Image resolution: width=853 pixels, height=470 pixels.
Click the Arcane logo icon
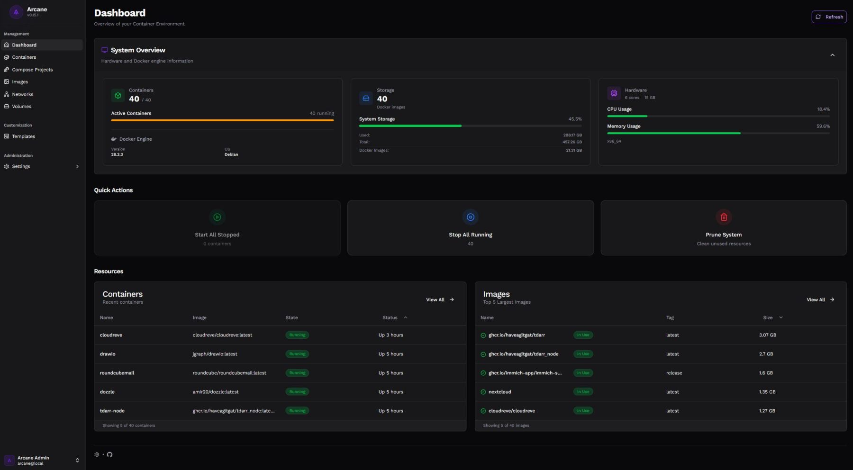[16, 12]
